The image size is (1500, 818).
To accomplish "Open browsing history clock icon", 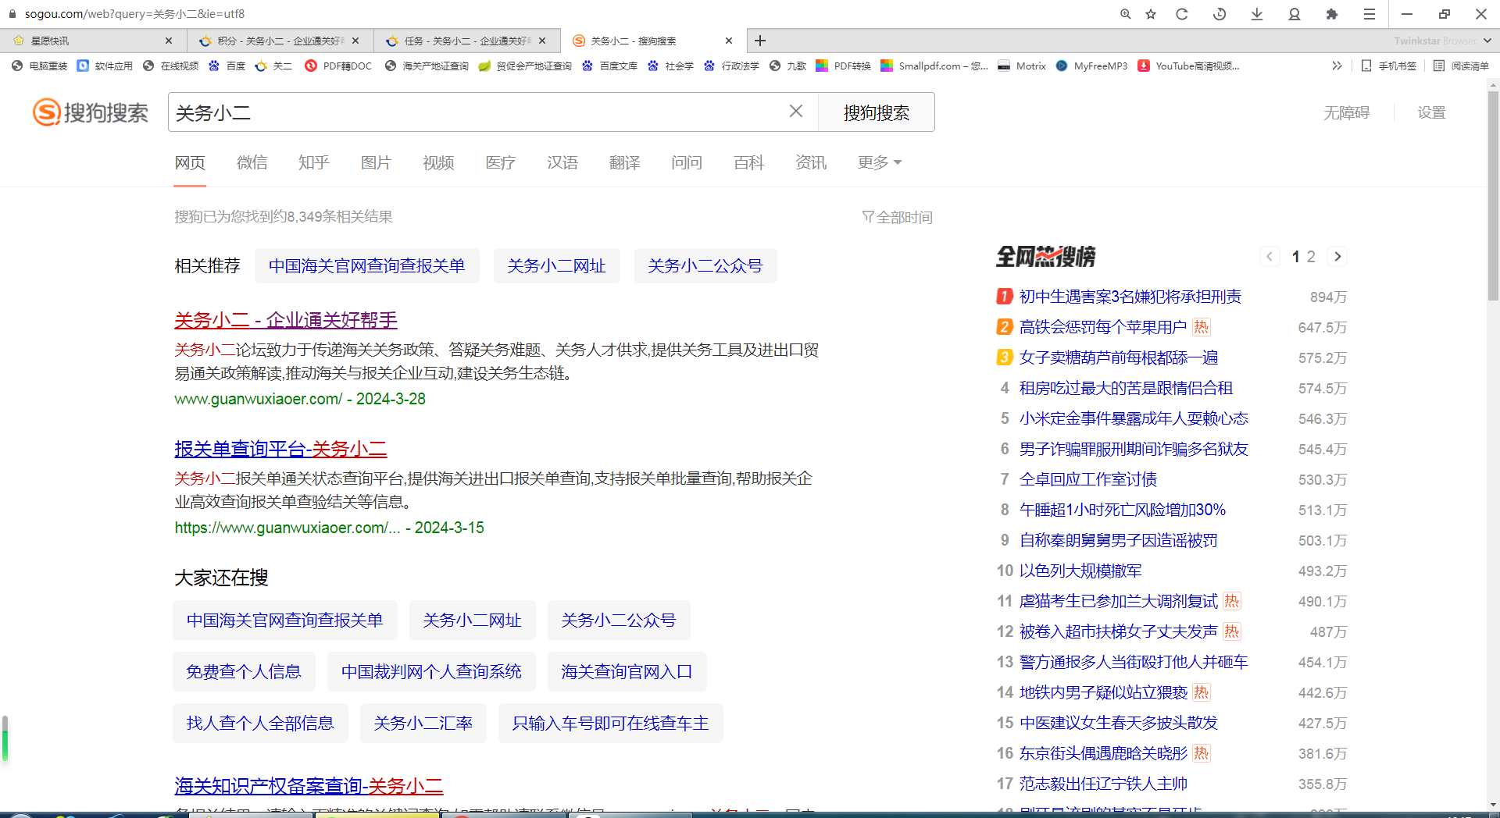I will [x=1220, y=14].
